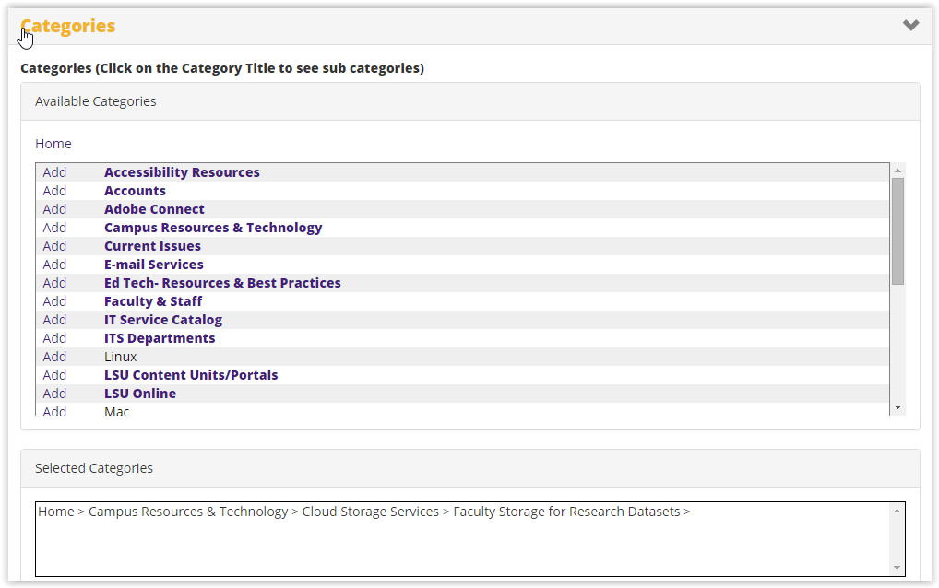The width and height of the screenshot is (939, 588).
Task: Add the LSU Online category
Action: (x=54, y=394)
